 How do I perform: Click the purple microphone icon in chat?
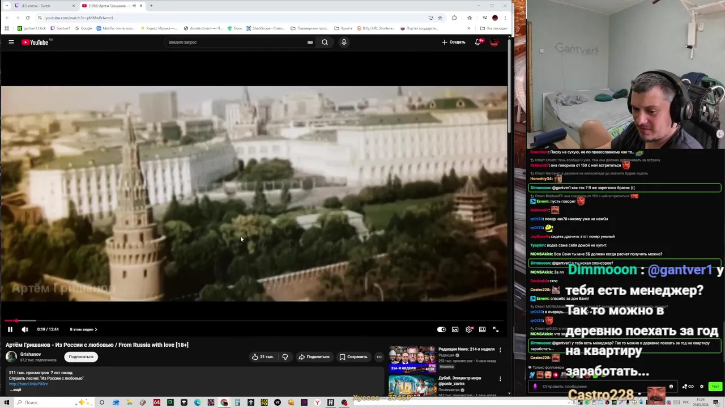click(535, 386)
